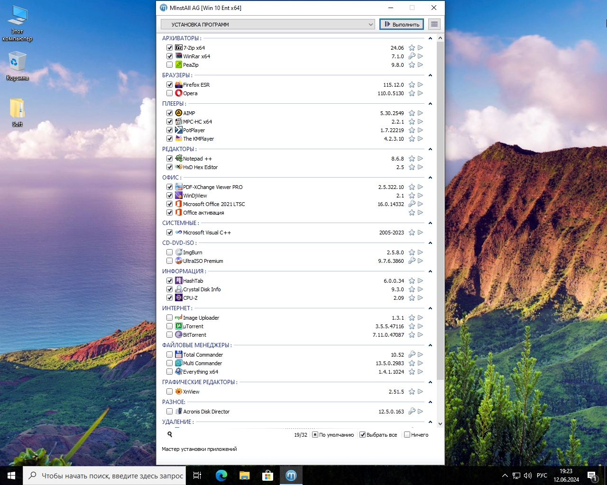Click the play arrow beside Total Commander
Image resolution: width=607 pixels, height=485 pixels.
pos(420,355)
